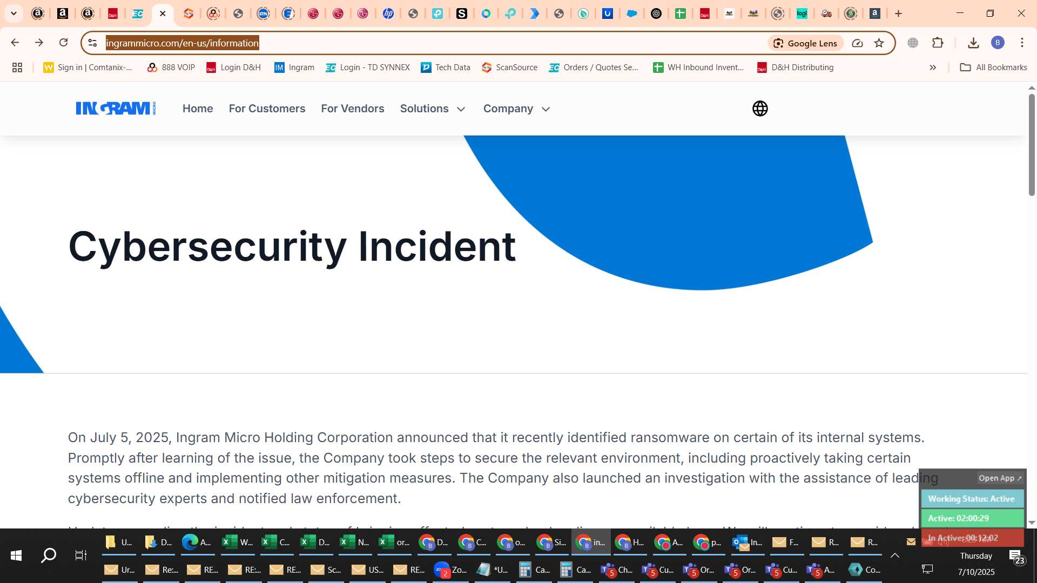Screen dimensions: 1037x583
Task: Open the tab search dropdown arrow
Action: coord(14,13)
